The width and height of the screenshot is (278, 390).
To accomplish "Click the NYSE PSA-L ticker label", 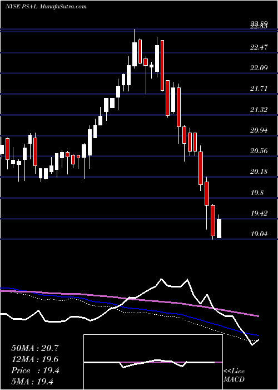I will (21, 7).
